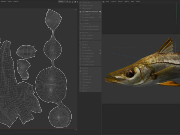Viewport: 180px width, 135px height.
Task: Open Set UVW from Projection settings gear
Action: 100,12
